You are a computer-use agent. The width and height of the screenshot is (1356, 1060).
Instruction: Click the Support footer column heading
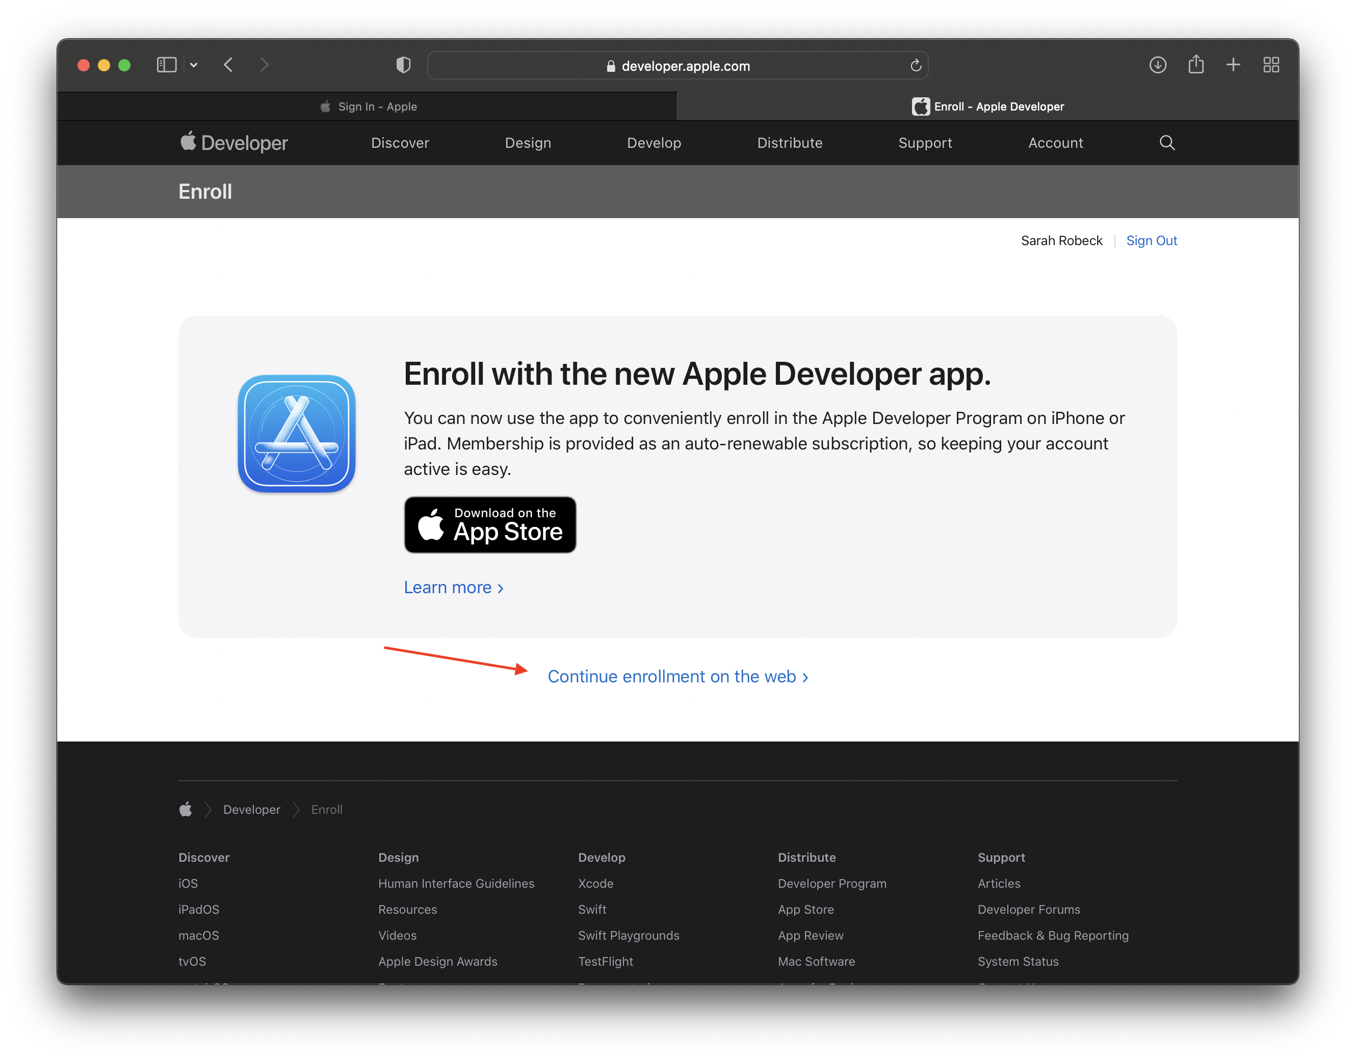click(x=1002, y=858)
